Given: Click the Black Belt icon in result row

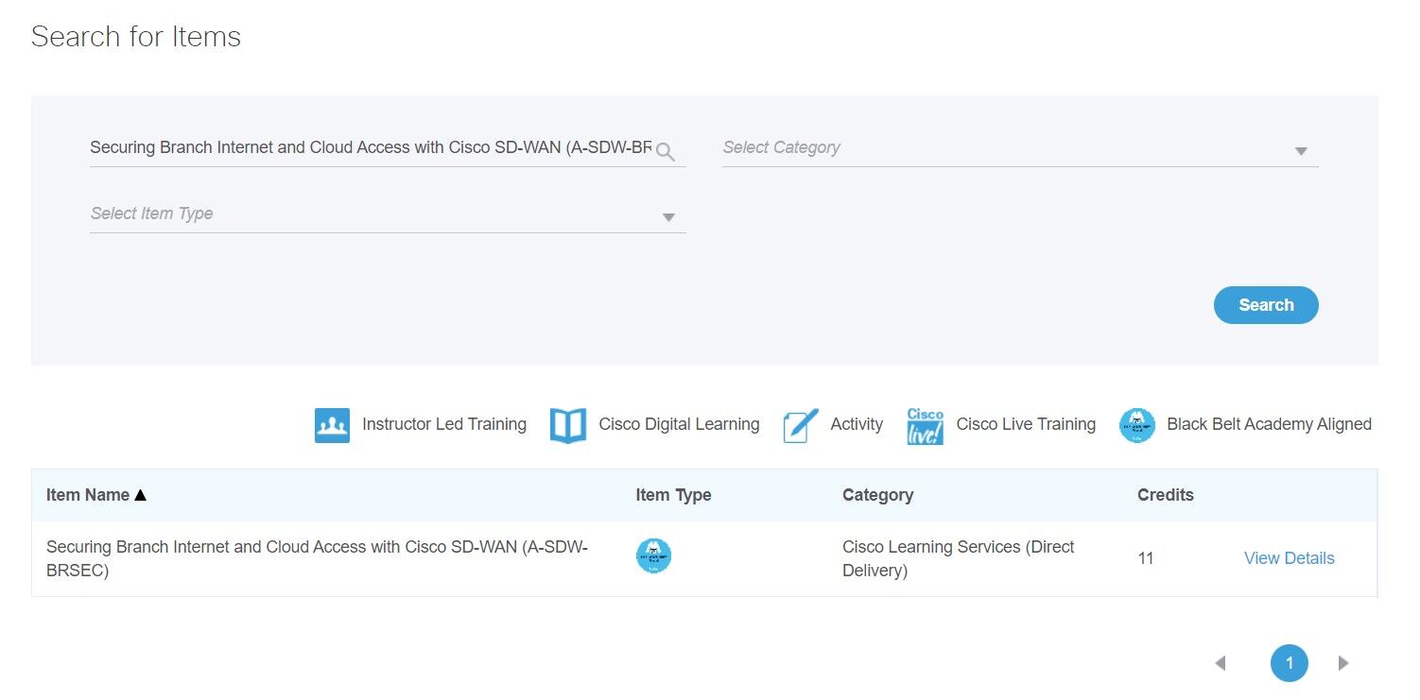Looking at the screenshot, I should [x=653, y=556].
